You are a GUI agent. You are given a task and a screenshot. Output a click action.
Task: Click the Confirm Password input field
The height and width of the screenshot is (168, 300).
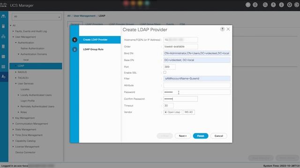(180, 99)
